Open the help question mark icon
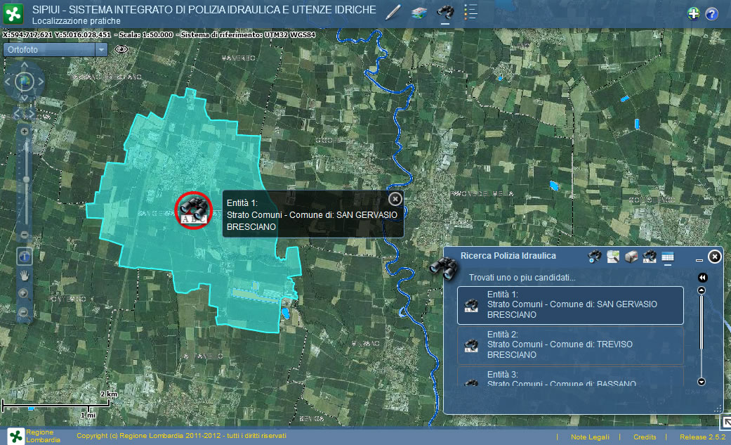 point(711,14)
